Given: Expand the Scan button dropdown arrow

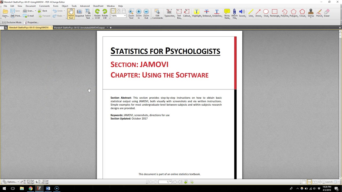Looking at the screenshot, I should [35, 11].
